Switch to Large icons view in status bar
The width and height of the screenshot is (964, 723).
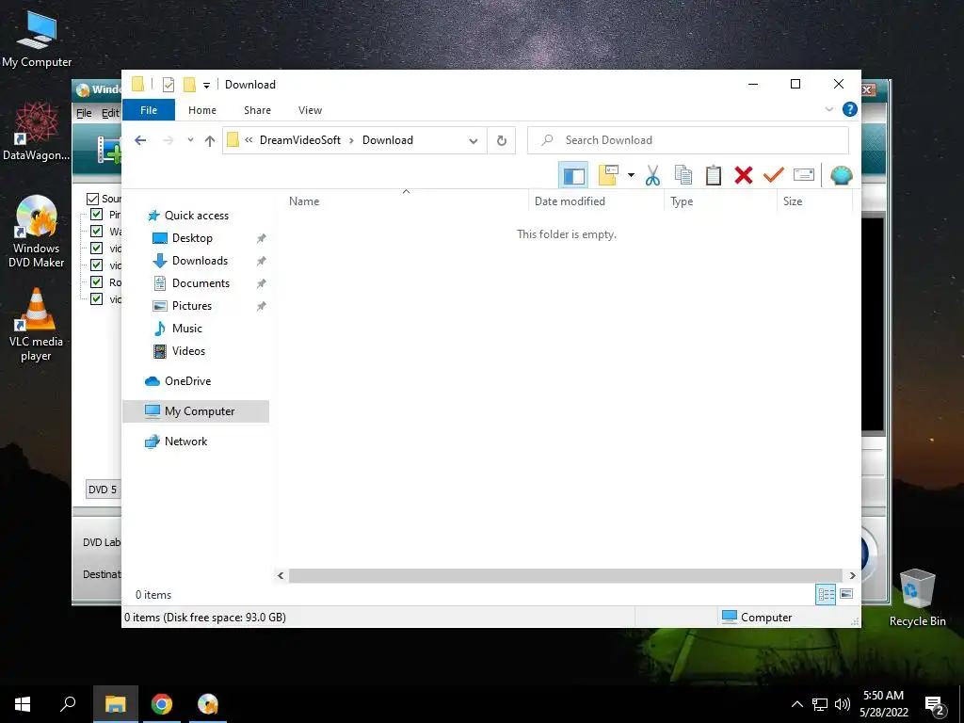(846, 595)
